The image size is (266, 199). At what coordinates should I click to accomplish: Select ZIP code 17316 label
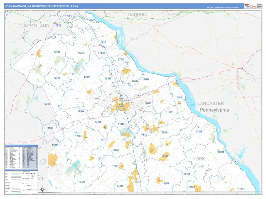tap(47, 104)
